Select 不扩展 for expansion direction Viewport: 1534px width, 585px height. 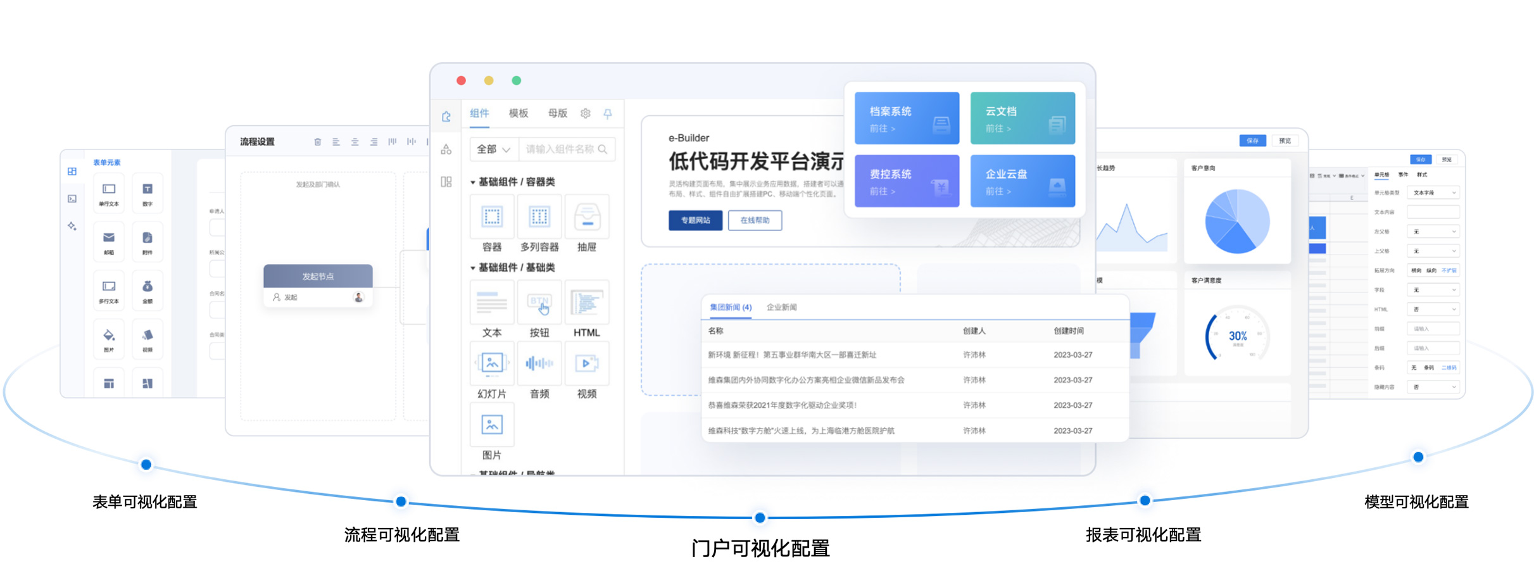(1449, 270)
